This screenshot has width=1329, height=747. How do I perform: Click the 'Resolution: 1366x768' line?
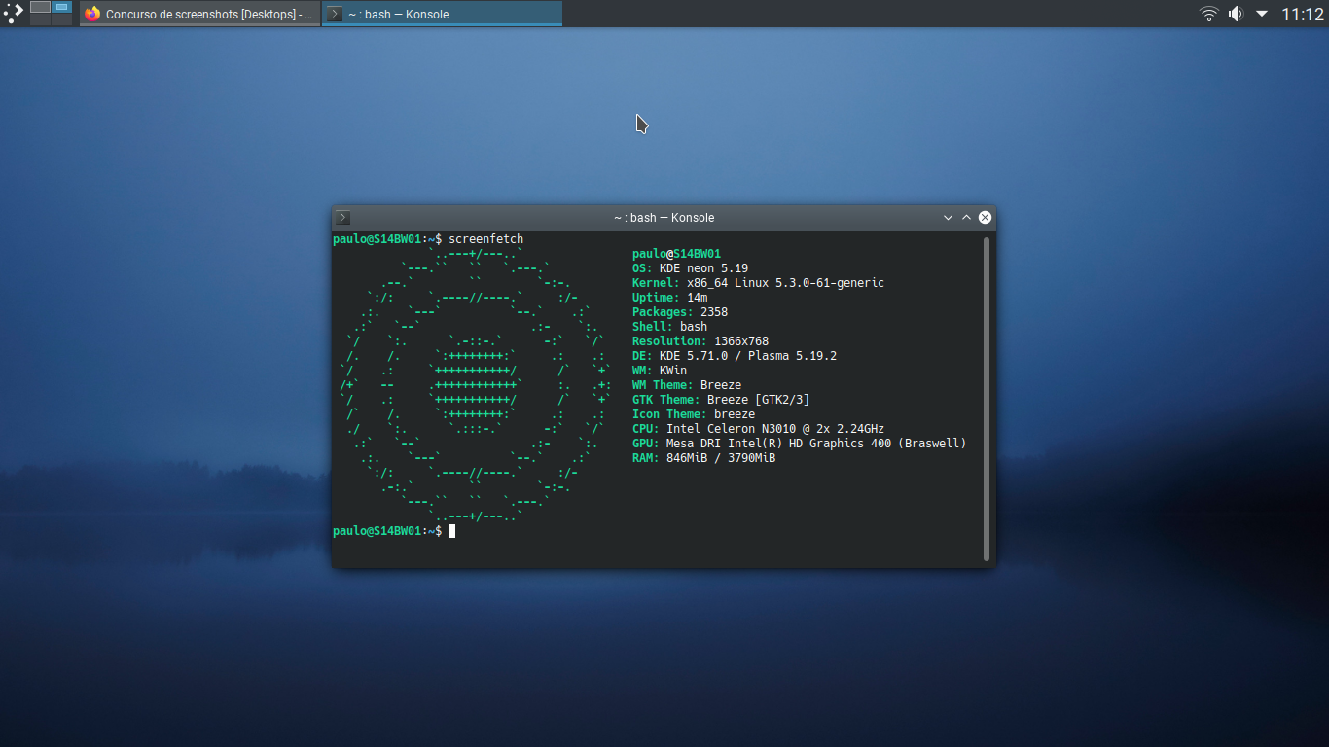click(700, 341)
